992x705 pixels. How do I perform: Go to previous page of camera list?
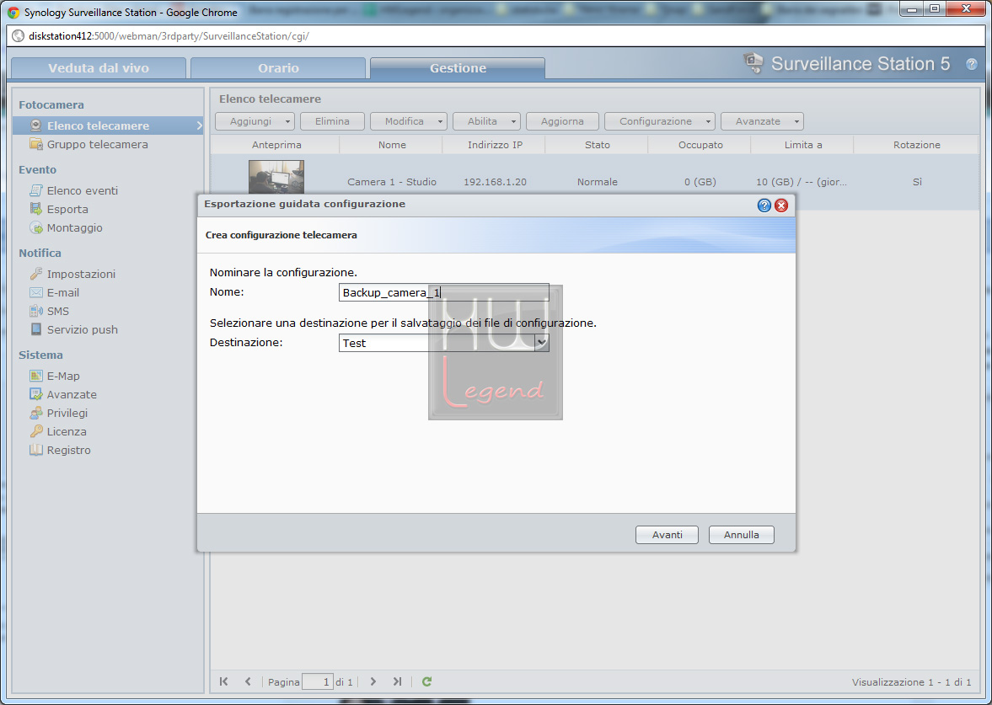point(248,681)
